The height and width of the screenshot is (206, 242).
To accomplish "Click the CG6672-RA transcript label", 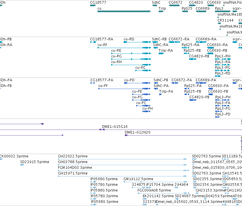I will [x=179, y=39].
